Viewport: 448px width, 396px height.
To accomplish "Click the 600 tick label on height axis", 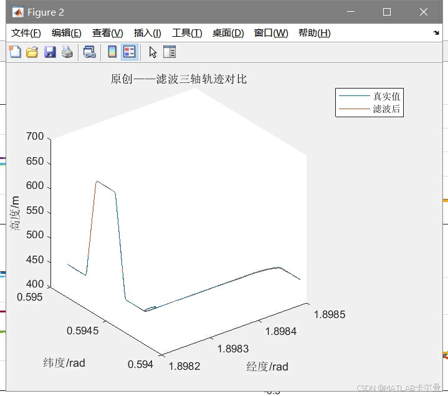I will (35, 186).
